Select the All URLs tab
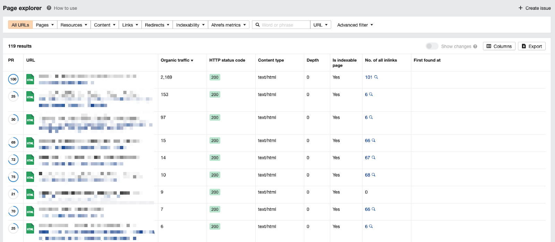Screen dimensions: 555x242 click(20, 25)
